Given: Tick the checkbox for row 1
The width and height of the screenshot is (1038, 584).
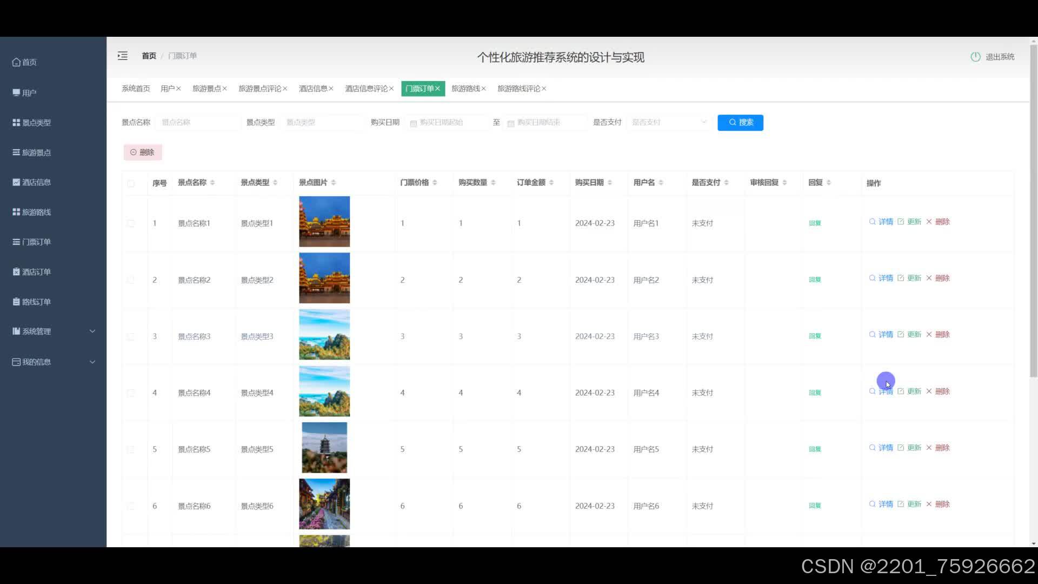Looking at the screenshot, I should (131, 223).
